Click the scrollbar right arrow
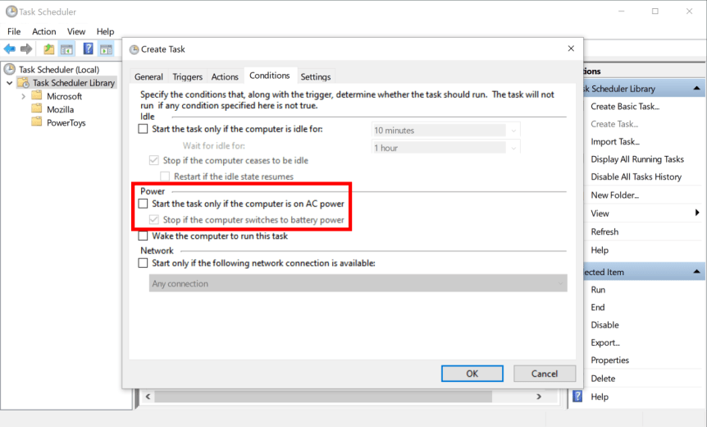This screenshot has width=707, height=427. pyautogui.click(x=538, y=397)
